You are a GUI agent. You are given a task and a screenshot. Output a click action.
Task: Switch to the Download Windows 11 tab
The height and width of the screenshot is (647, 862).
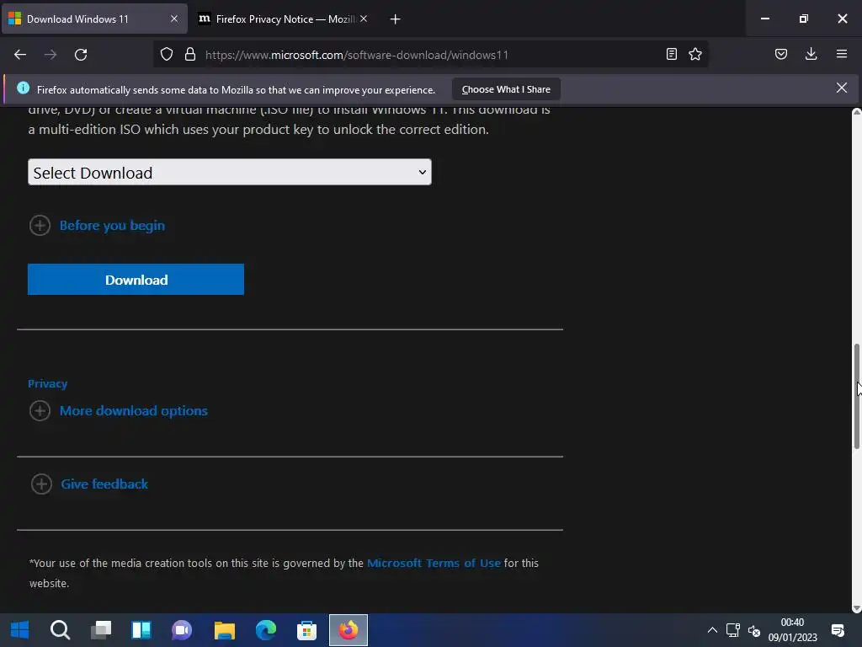(x=93, y=19)
